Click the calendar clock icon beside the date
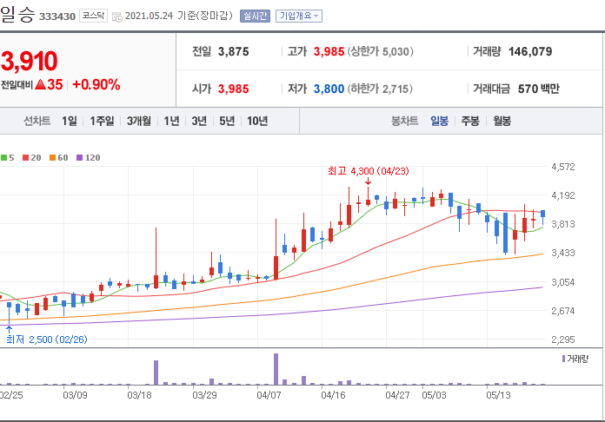This screenshot has height=422, width=605. pyautogui.click(x=116, y=16)
